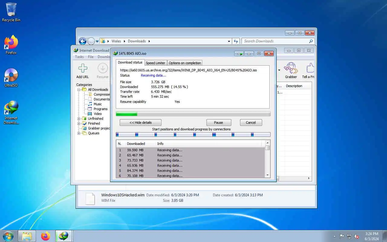
Task: Collapse the All Downloads tree node
Action: click(79, 90)
